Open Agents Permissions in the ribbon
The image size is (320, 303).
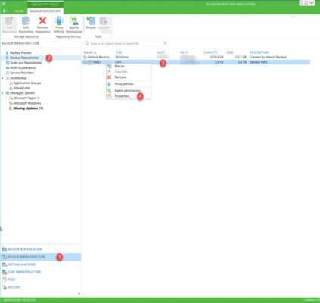74,25
